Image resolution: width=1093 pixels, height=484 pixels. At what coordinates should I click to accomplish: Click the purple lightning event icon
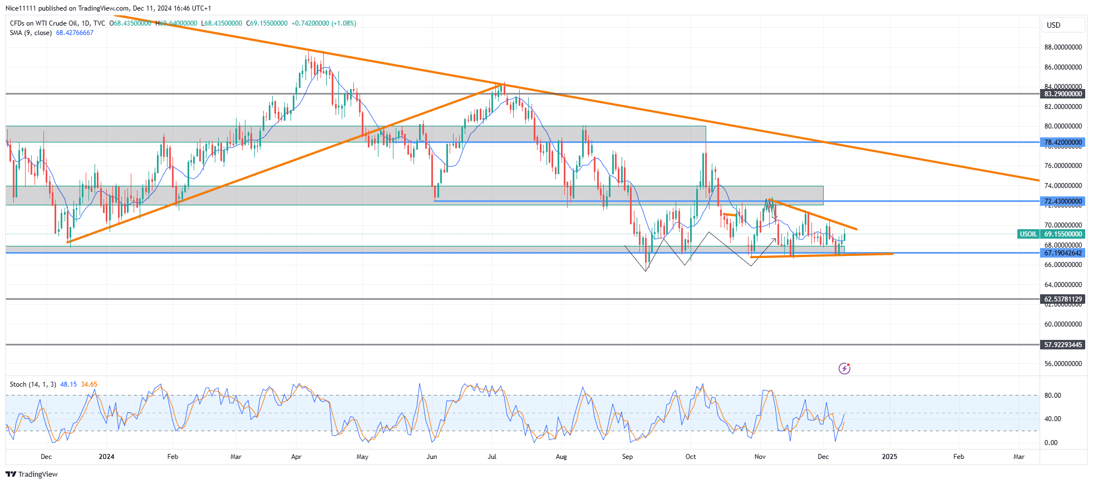(x=844, y=368)
